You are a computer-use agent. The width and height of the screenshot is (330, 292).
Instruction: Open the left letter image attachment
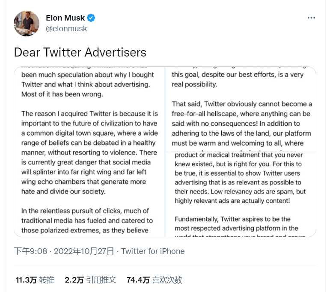[89, 152]
